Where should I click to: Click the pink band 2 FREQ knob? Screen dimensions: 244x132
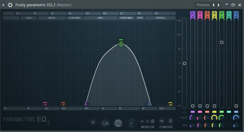(200, 118)
